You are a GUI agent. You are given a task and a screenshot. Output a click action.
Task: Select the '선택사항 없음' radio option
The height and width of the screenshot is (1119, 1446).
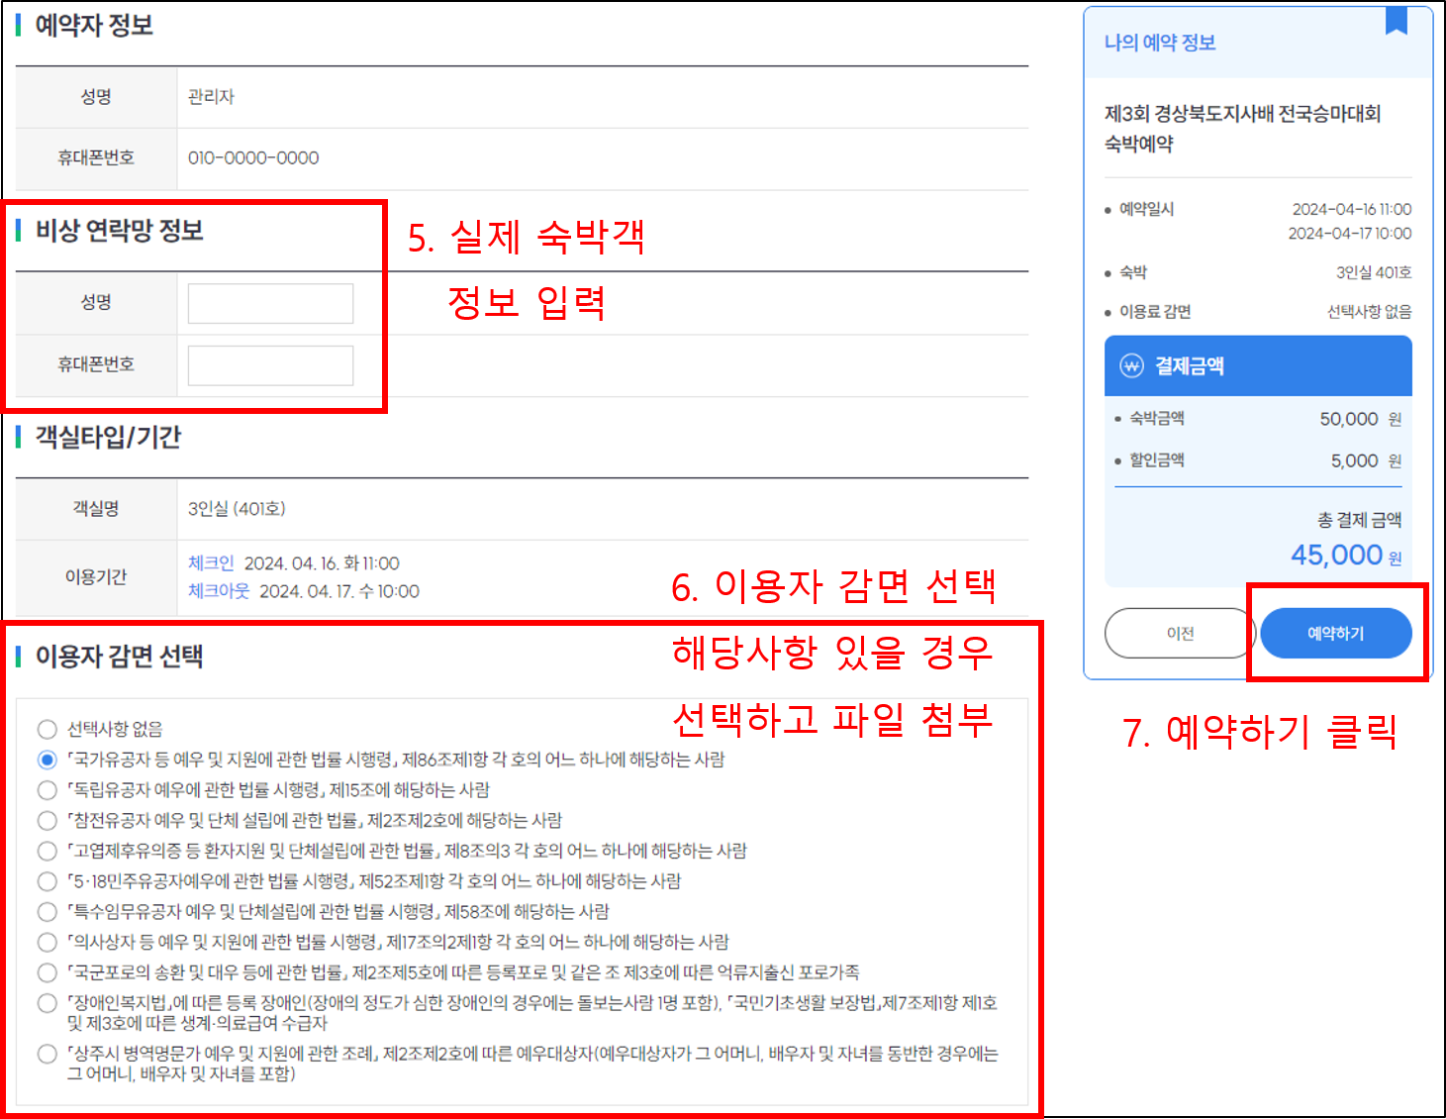[47, 730]
